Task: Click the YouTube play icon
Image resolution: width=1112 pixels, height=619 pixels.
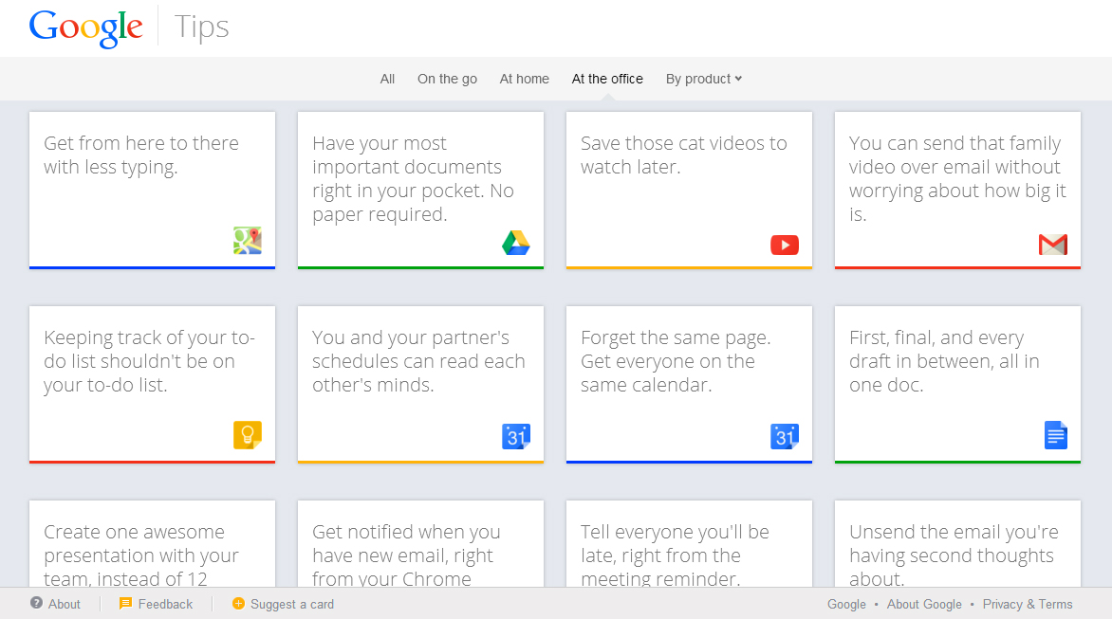Action: (785, 246)
